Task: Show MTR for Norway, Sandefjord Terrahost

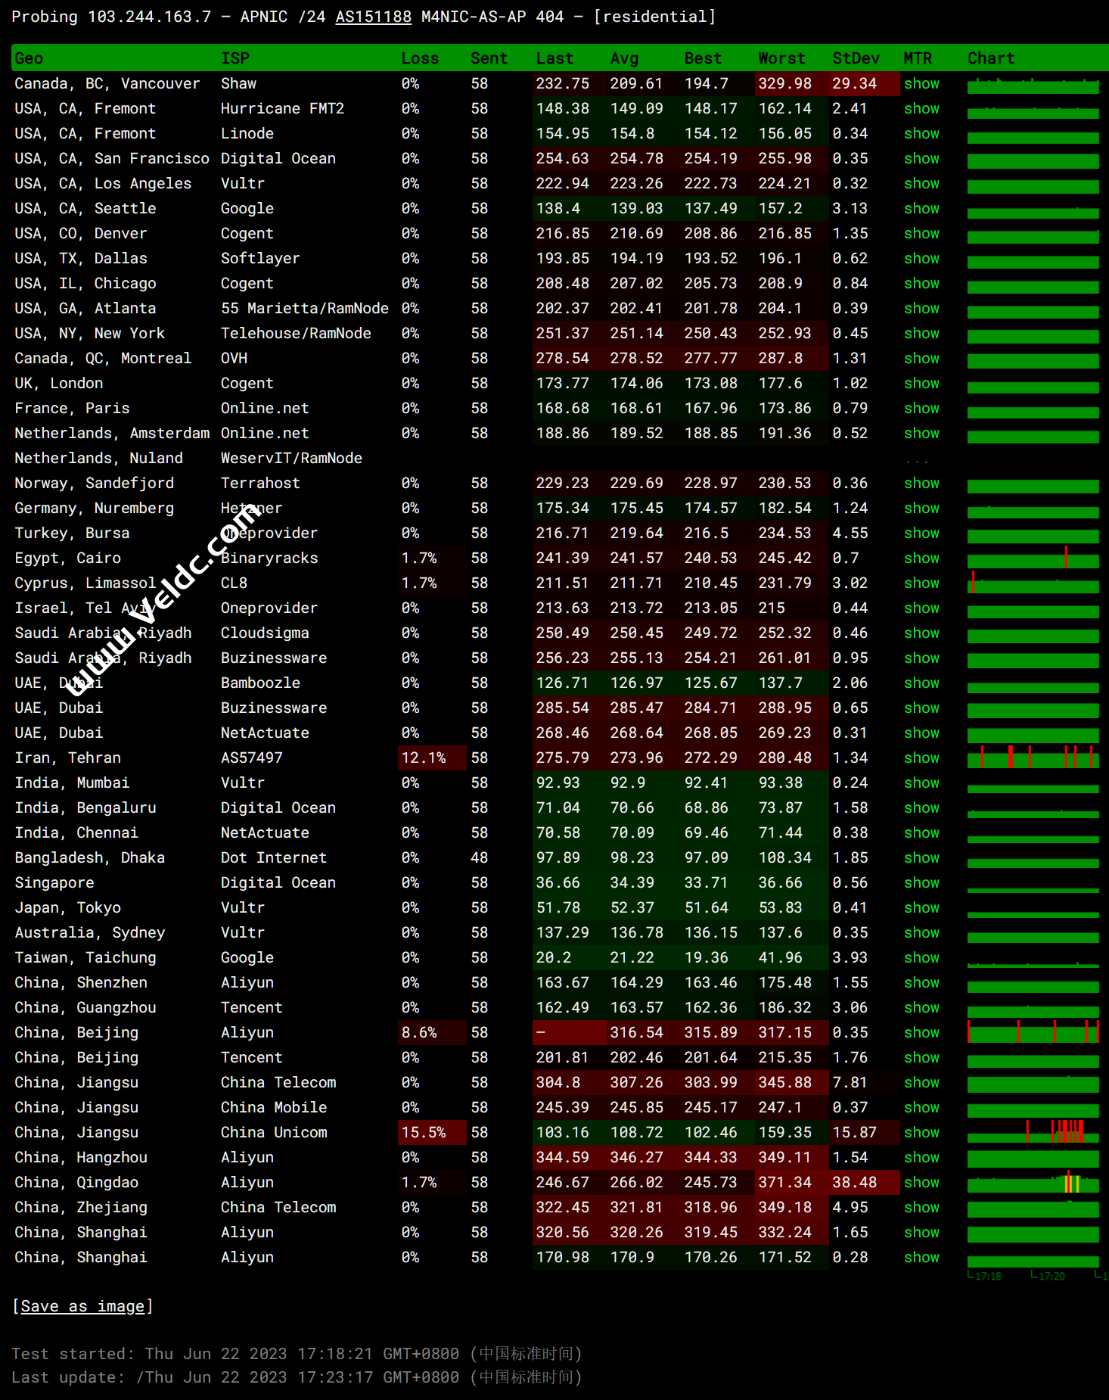Action: [921, 483]
